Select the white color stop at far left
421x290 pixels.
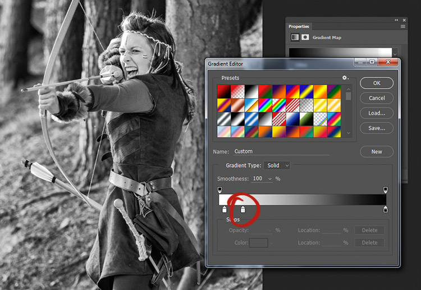pyautogui.click(x=225, y=210)
